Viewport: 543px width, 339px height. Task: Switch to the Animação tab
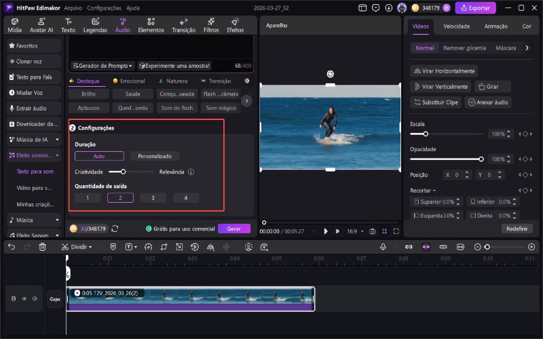495,26
